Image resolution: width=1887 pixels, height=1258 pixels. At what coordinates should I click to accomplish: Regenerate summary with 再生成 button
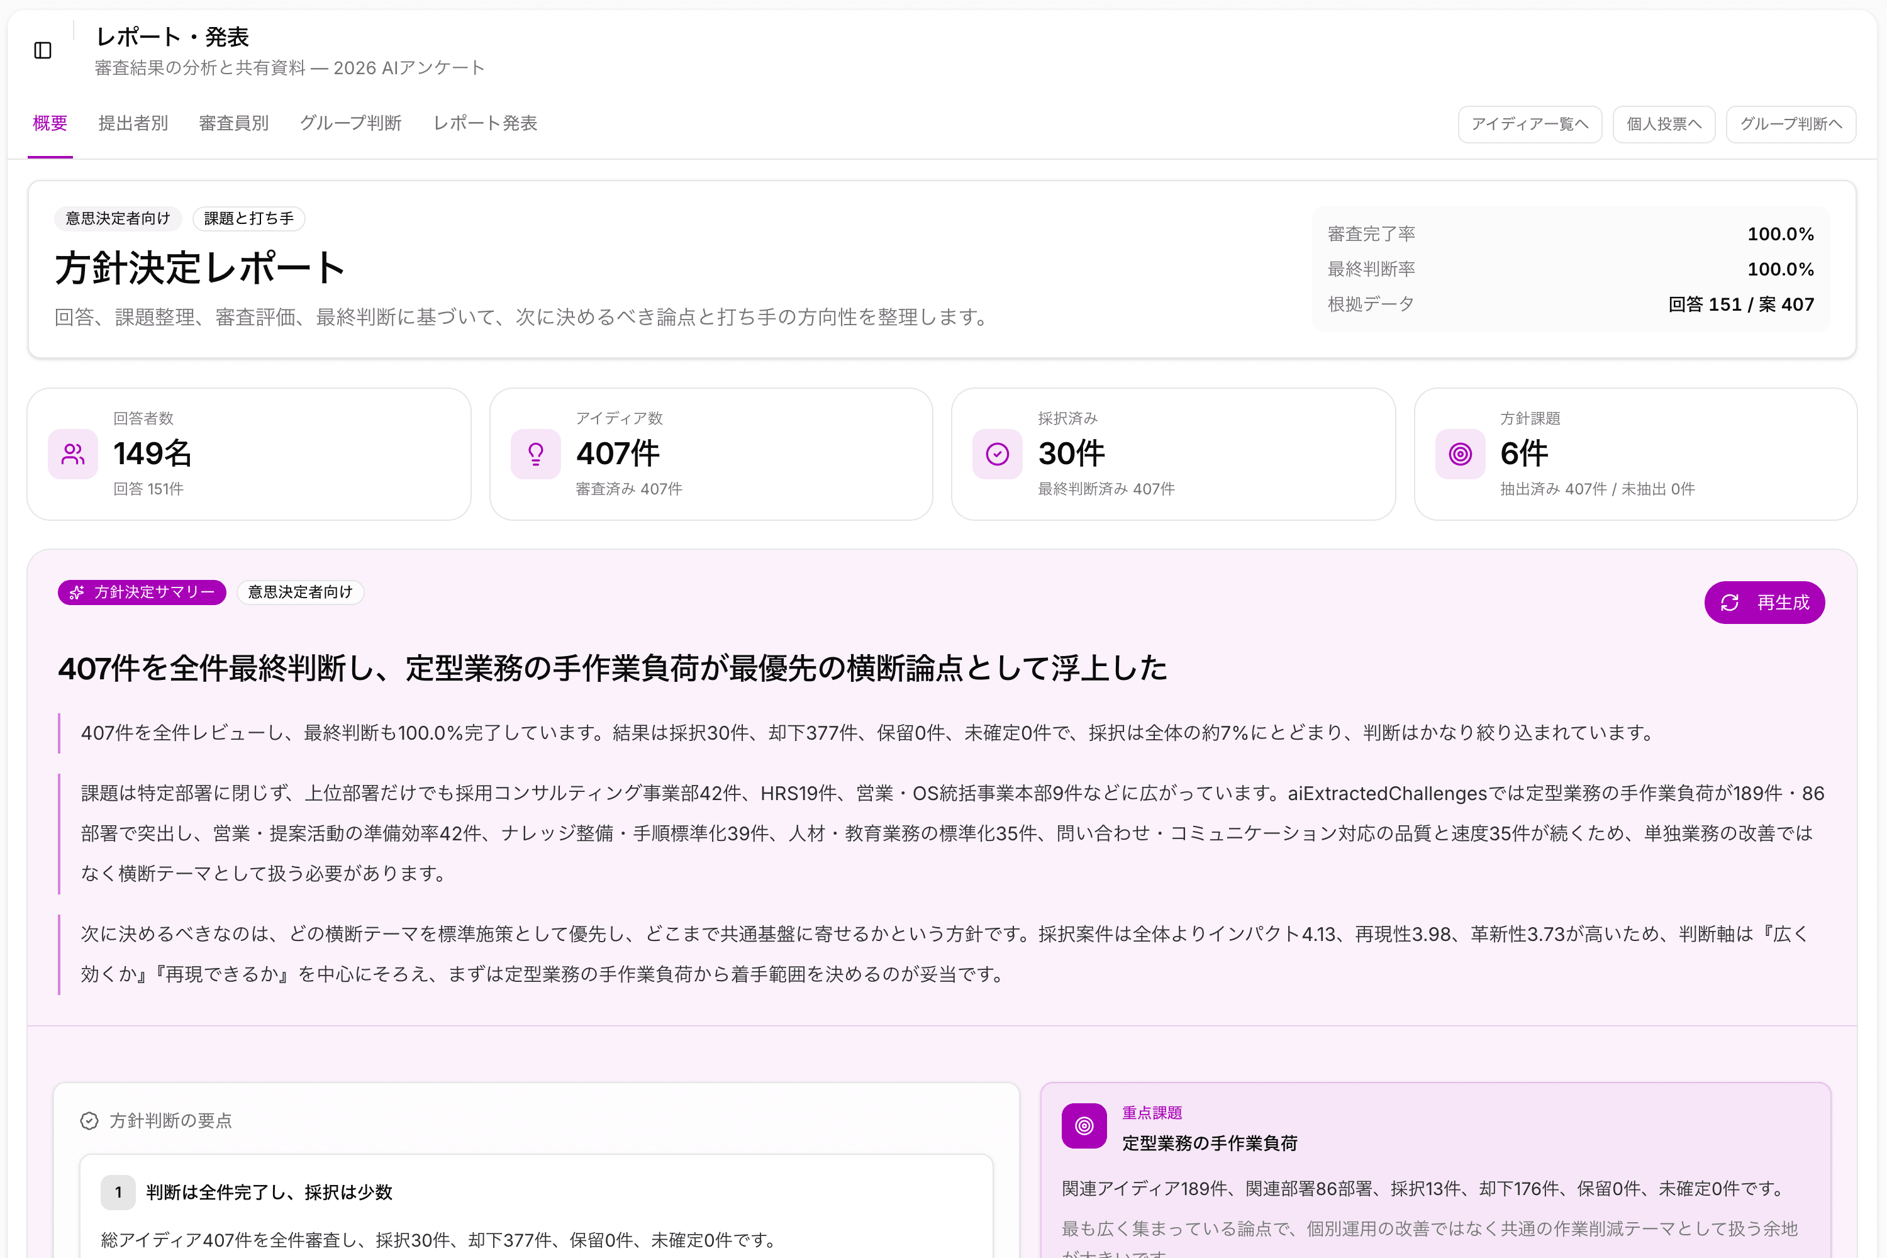click(1764, 603)
